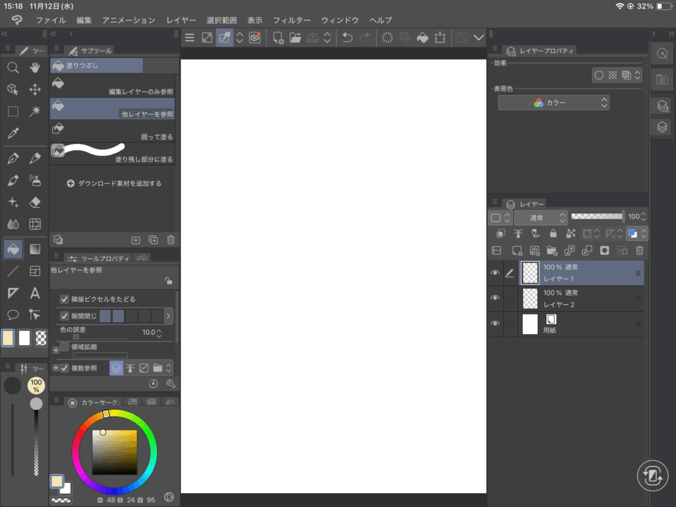Click the cream main color swatch
676x507 pixels.
[x=8, y=338]
